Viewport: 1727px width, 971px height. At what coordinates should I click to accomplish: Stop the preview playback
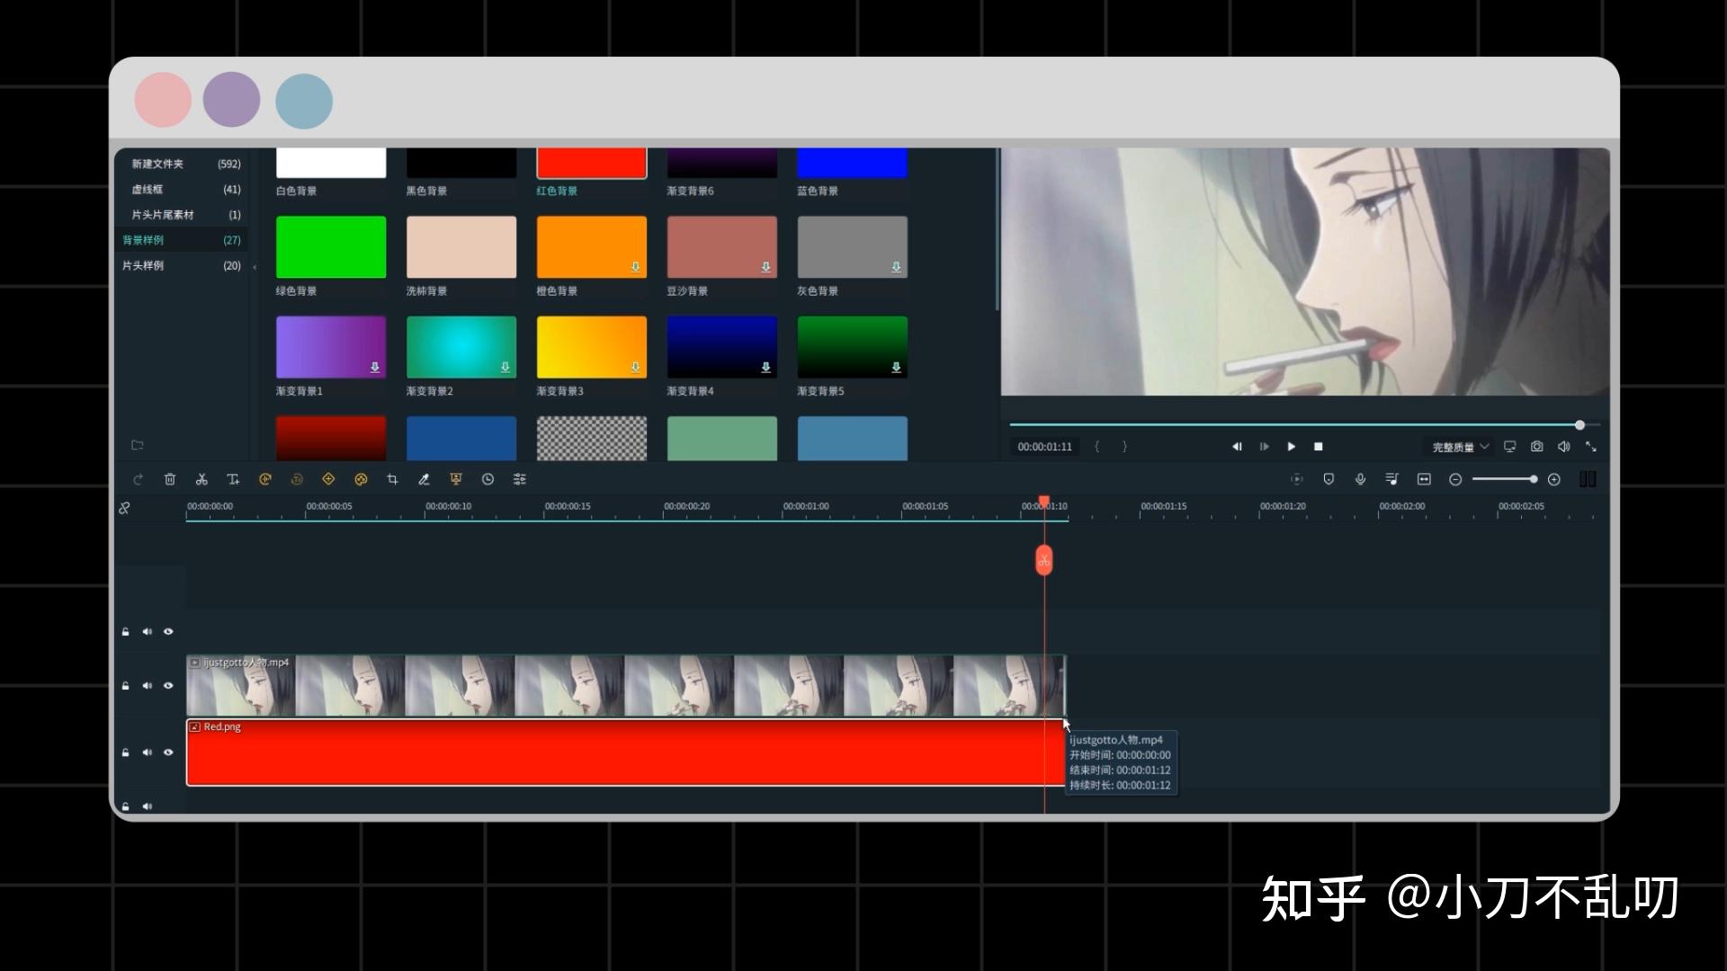coord(1319,447)
